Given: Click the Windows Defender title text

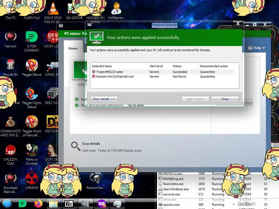Looking at the screenshot, I should [164, 25].
